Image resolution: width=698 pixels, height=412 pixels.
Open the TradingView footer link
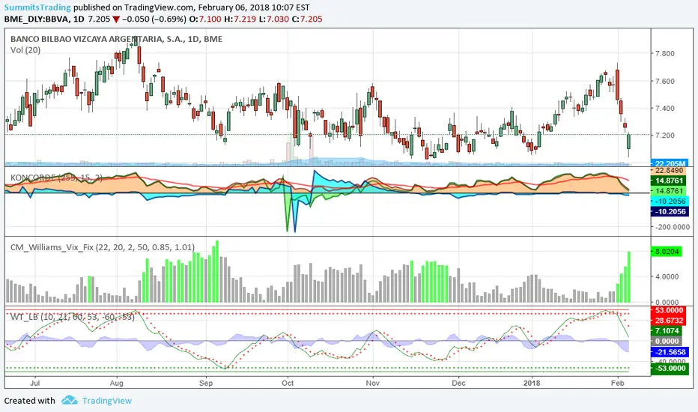(107, 401)
